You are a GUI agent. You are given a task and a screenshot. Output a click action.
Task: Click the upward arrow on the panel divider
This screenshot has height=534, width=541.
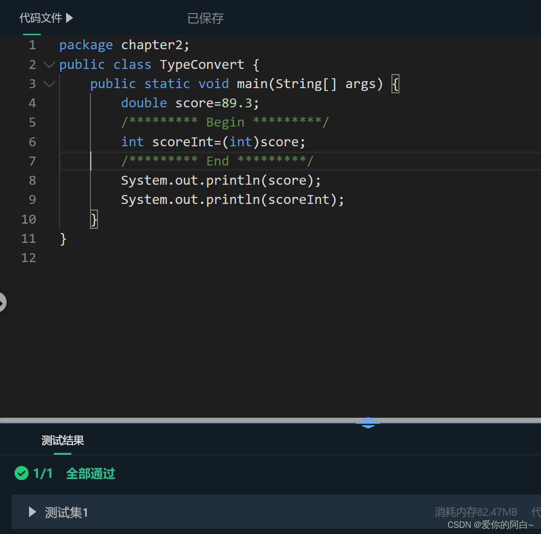368,419
